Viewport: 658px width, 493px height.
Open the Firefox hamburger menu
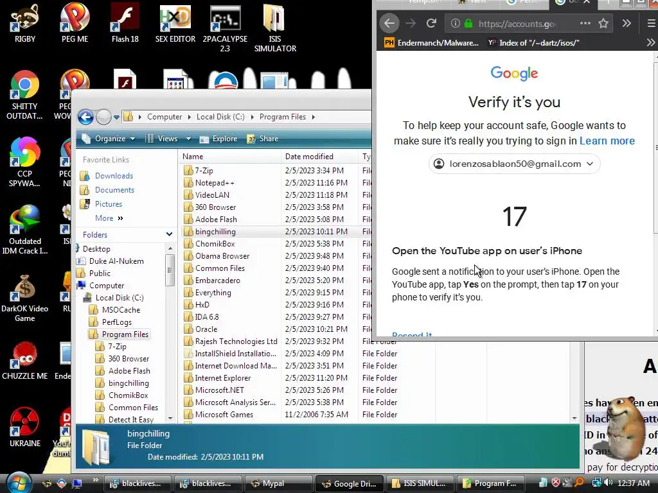(x=652, y=24)
